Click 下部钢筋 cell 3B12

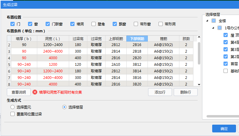137,65
